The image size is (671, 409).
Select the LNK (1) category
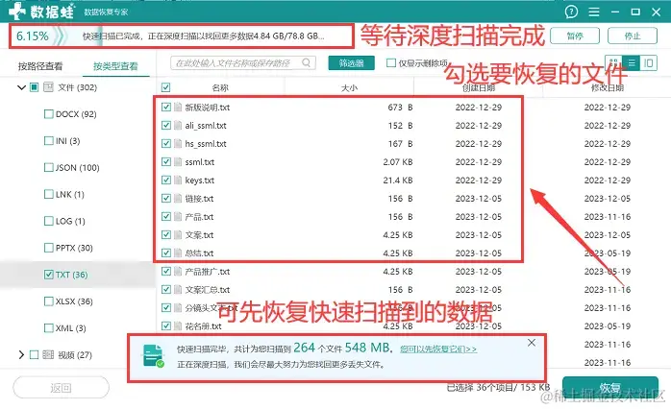click(70, 195)
